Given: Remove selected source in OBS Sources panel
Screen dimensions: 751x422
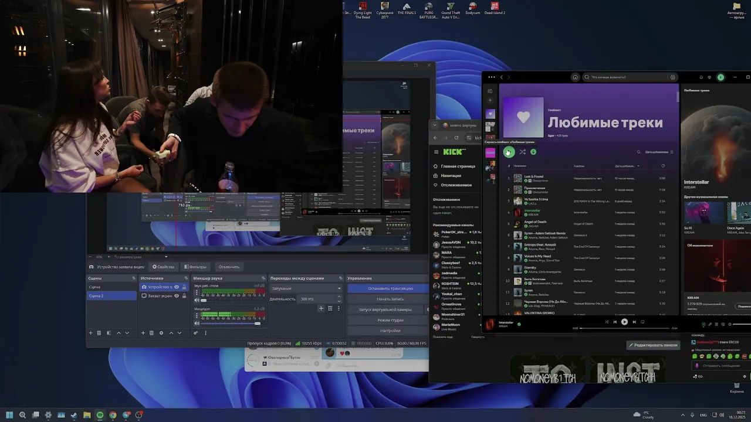Looking at the screenshot, I should 151,333.
